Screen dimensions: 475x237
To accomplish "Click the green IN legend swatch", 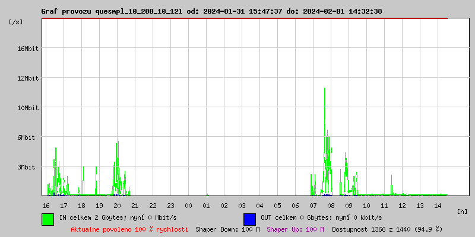I will [x=47, y=219].
